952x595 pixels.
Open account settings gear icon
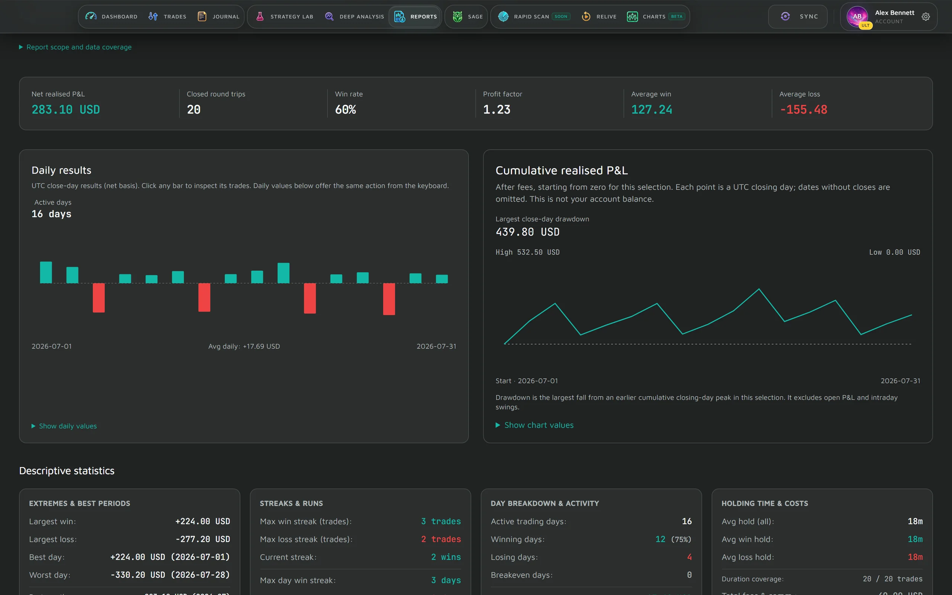926,16
